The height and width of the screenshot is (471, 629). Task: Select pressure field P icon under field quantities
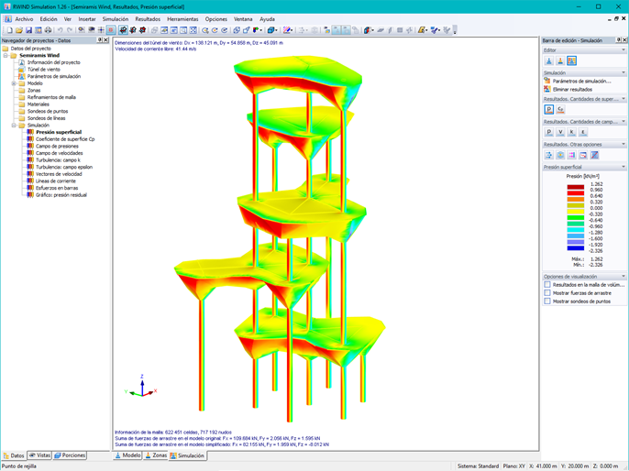[x=548, y=132]
